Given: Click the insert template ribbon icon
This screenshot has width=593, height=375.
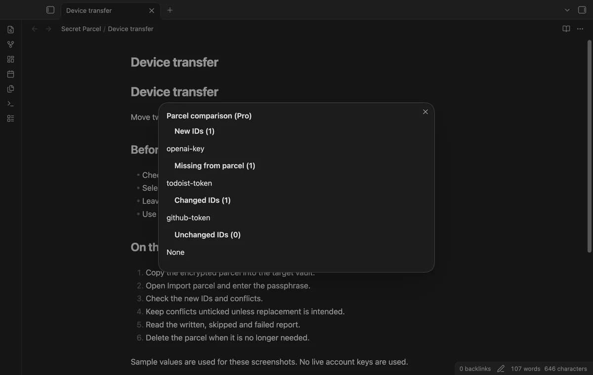Looking at the screenshot, I should pyautogui.click(x=10, y=89).
